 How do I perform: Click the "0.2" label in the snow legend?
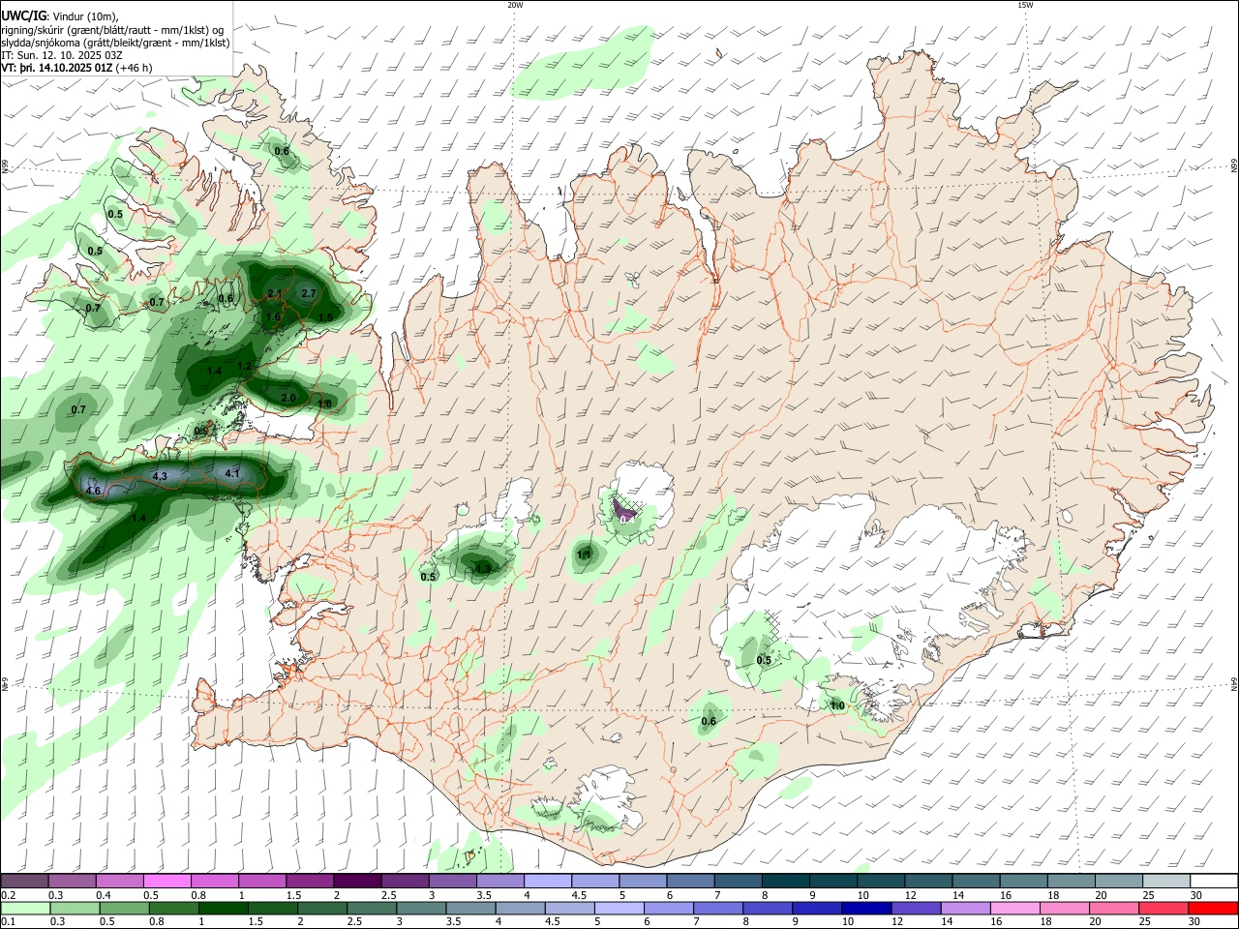[8, 895]
